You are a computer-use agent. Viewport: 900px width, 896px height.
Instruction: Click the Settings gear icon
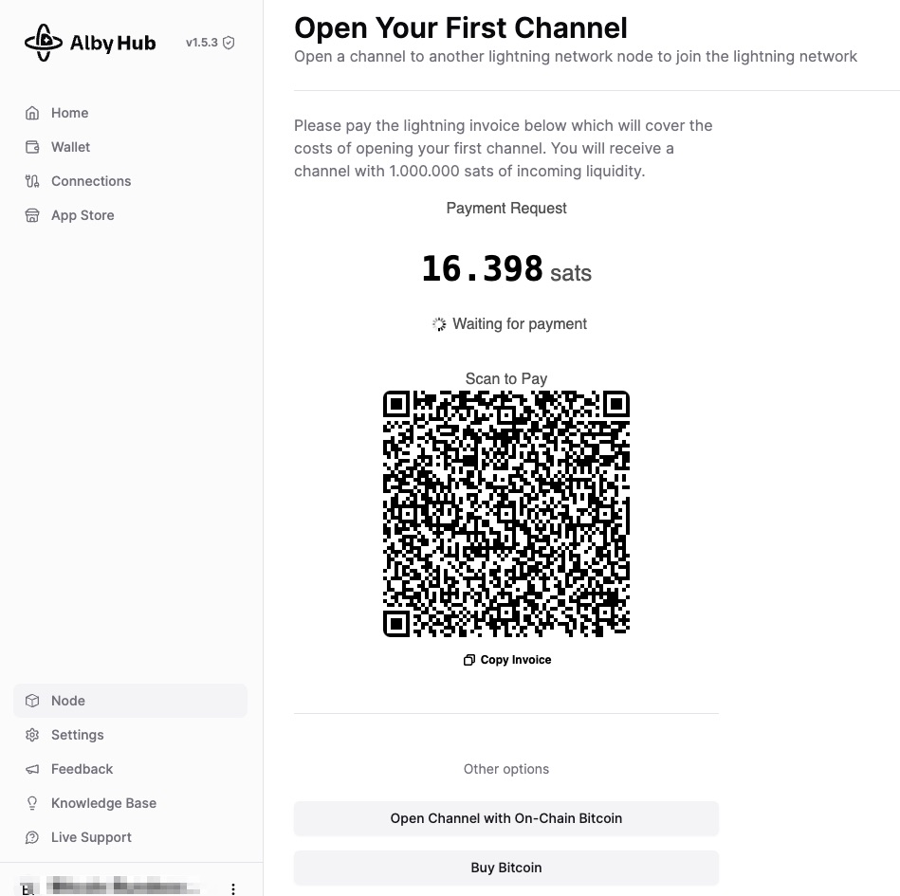coord(32,735)
